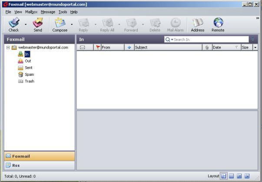Open the Mail Alarm clock icon

(x=176, y=23)
